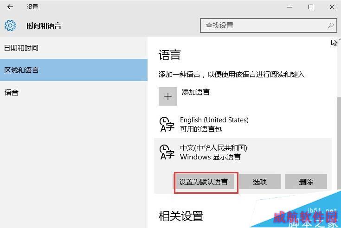Open the 语音 section

74,93
